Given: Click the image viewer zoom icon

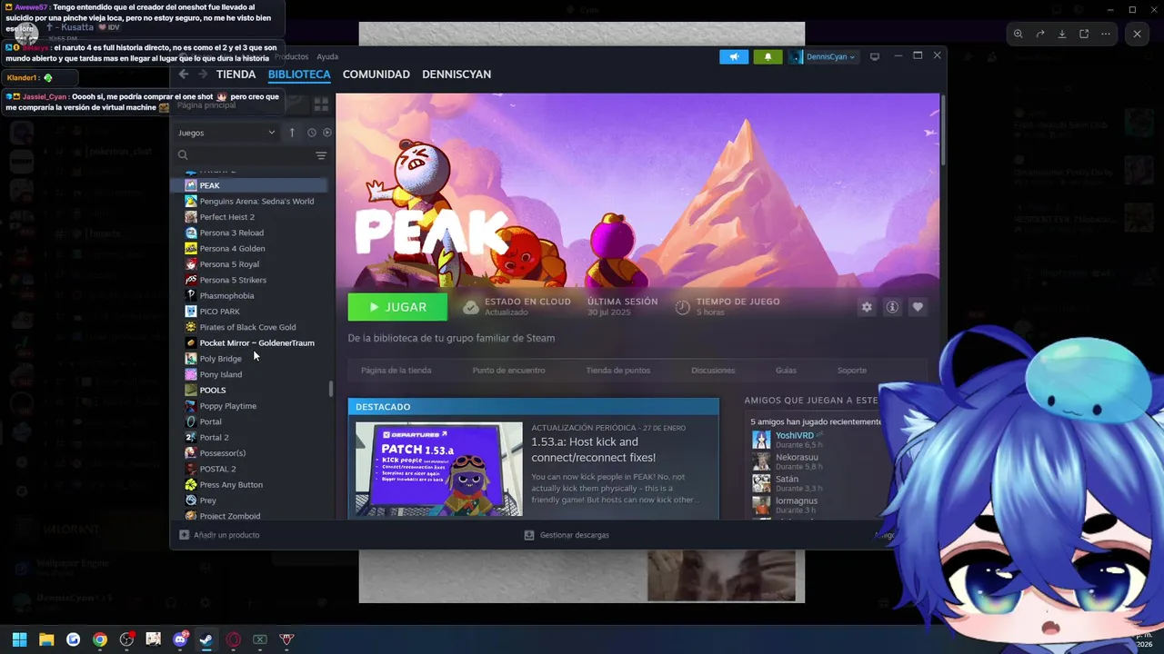Looking at the screenshot, I should pos(1018,34).
